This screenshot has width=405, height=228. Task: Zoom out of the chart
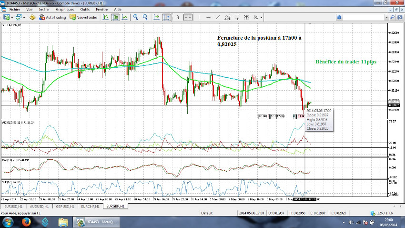click(145, 17)
